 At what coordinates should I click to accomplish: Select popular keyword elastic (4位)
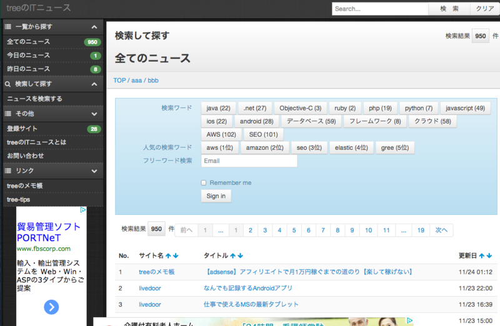[351, 148]
